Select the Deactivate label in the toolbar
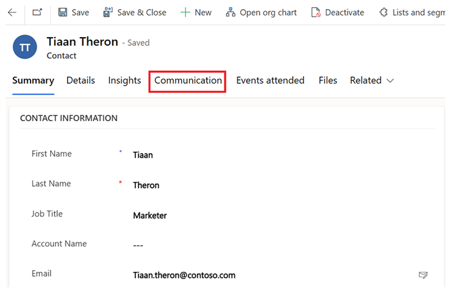The height and width of the screenshot is (292, 451). point(344,12)
